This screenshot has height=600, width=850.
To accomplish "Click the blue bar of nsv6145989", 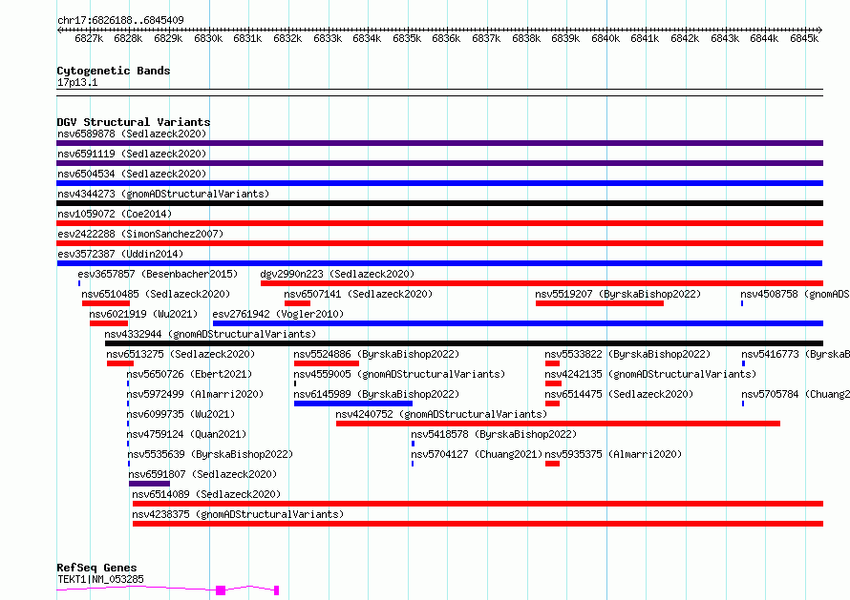I will (x=353, y=403).
